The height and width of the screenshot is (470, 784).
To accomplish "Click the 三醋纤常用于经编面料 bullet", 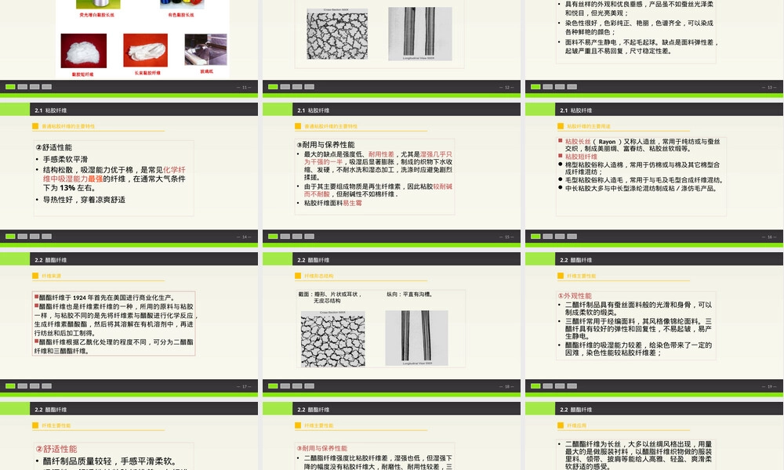I will tap(638, 329).
